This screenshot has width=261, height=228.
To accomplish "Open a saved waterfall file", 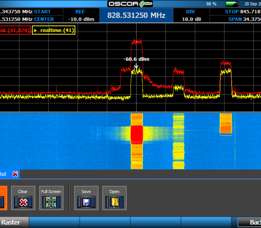I will tap(114, 198).
